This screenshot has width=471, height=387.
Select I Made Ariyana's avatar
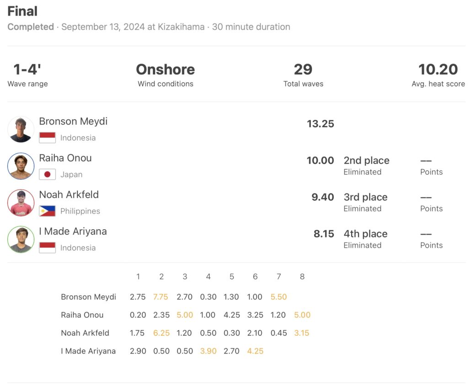pos(21,239)
